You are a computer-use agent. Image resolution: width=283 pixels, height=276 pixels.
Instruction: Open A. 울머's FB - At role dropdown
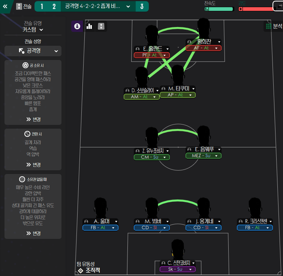pos(100,228)
